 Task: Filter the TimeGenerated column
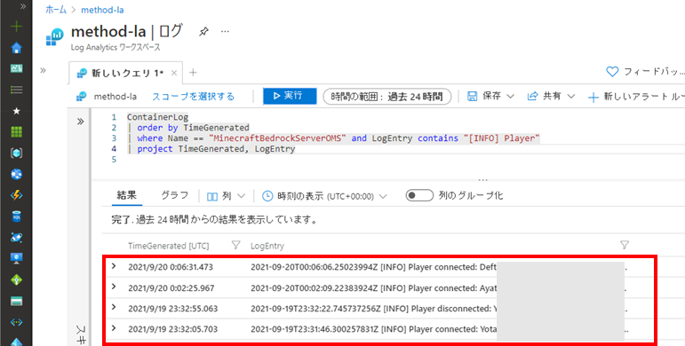tap(236, 245)
